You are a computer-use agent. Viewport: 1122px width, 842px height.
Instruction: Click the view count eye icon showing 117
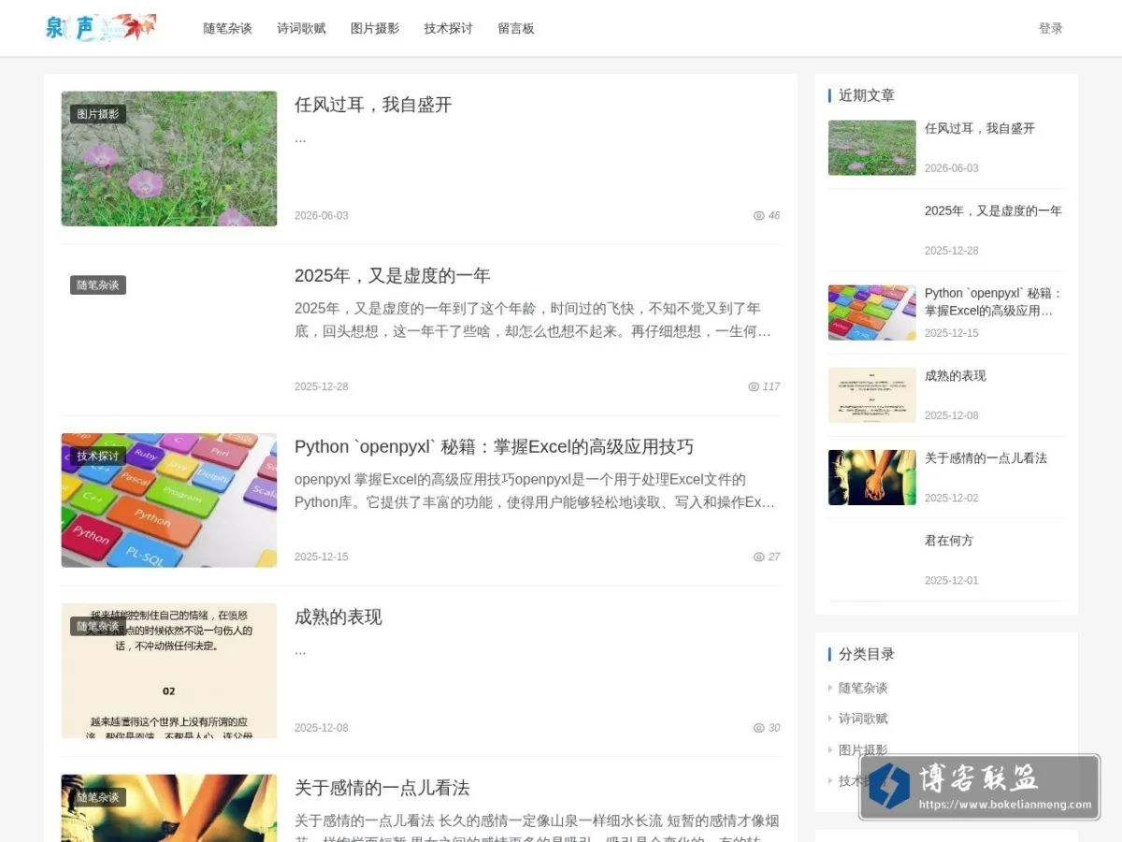754,386
